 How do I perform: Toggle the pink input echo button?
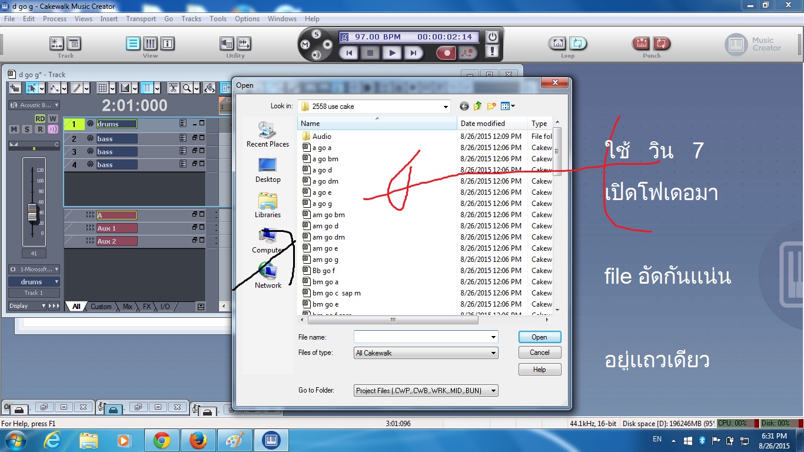coord(53,129)
